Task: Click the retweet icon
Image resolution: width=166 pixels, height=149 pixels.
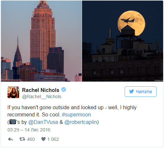Action: pos(22,139)
